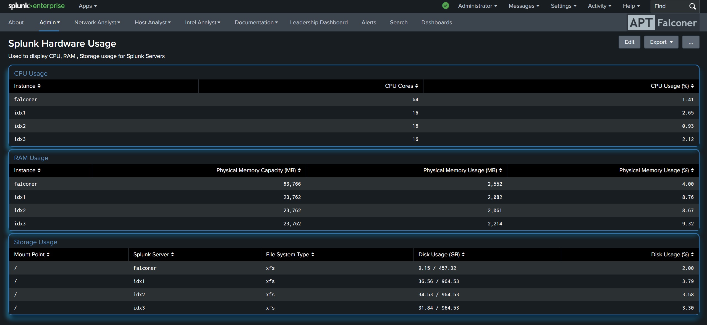Go to Dashboards

[x=436, y=23]
